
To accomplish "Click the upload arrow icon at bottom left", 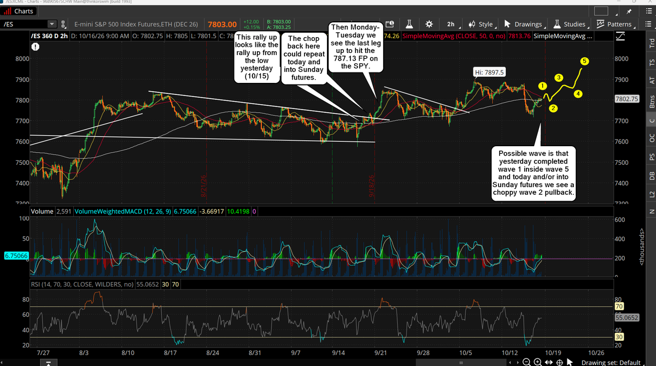I will (49, 363).
